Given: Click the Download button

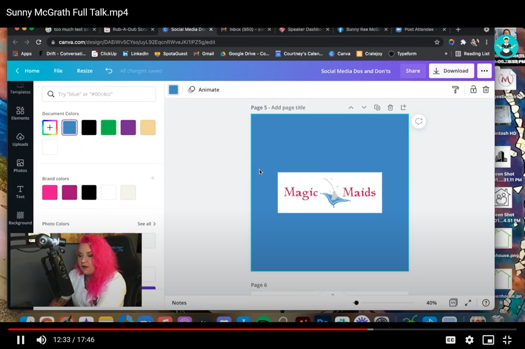Looking at the screenshot, I should point(451,71).
